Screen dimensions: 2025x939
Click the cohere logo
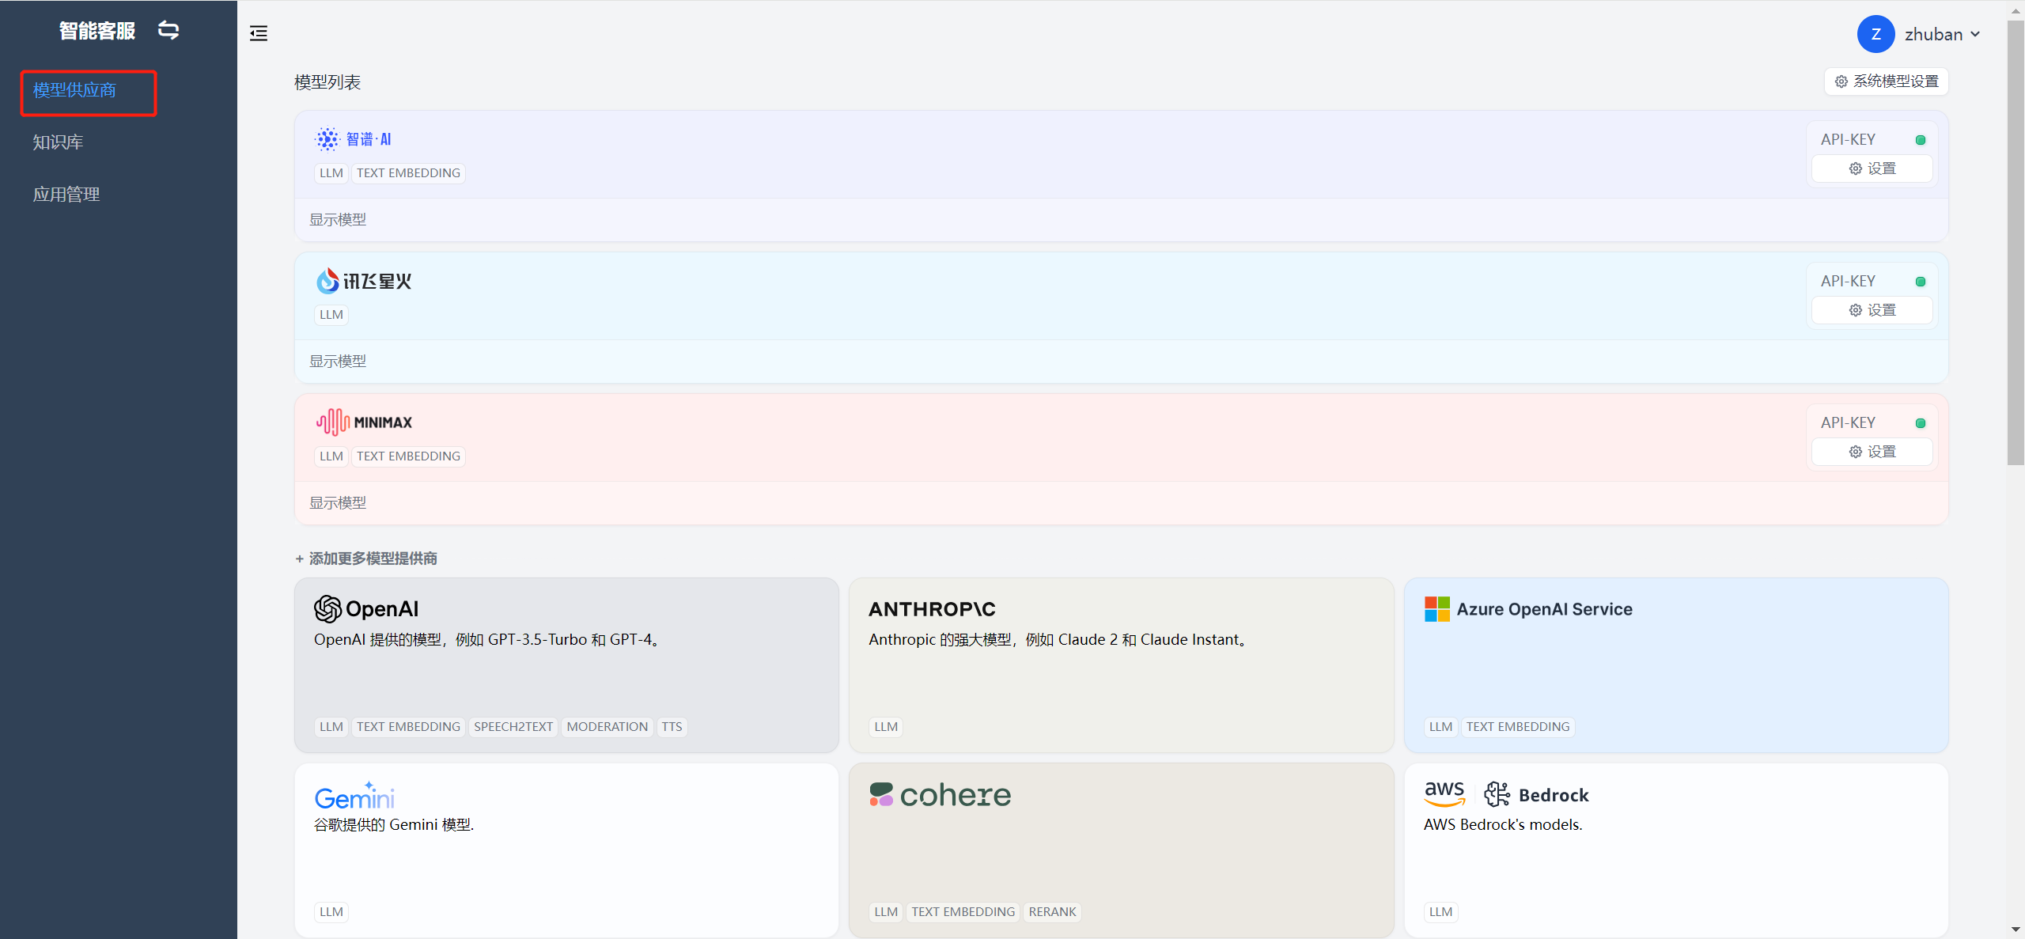[x=940, y=795]
